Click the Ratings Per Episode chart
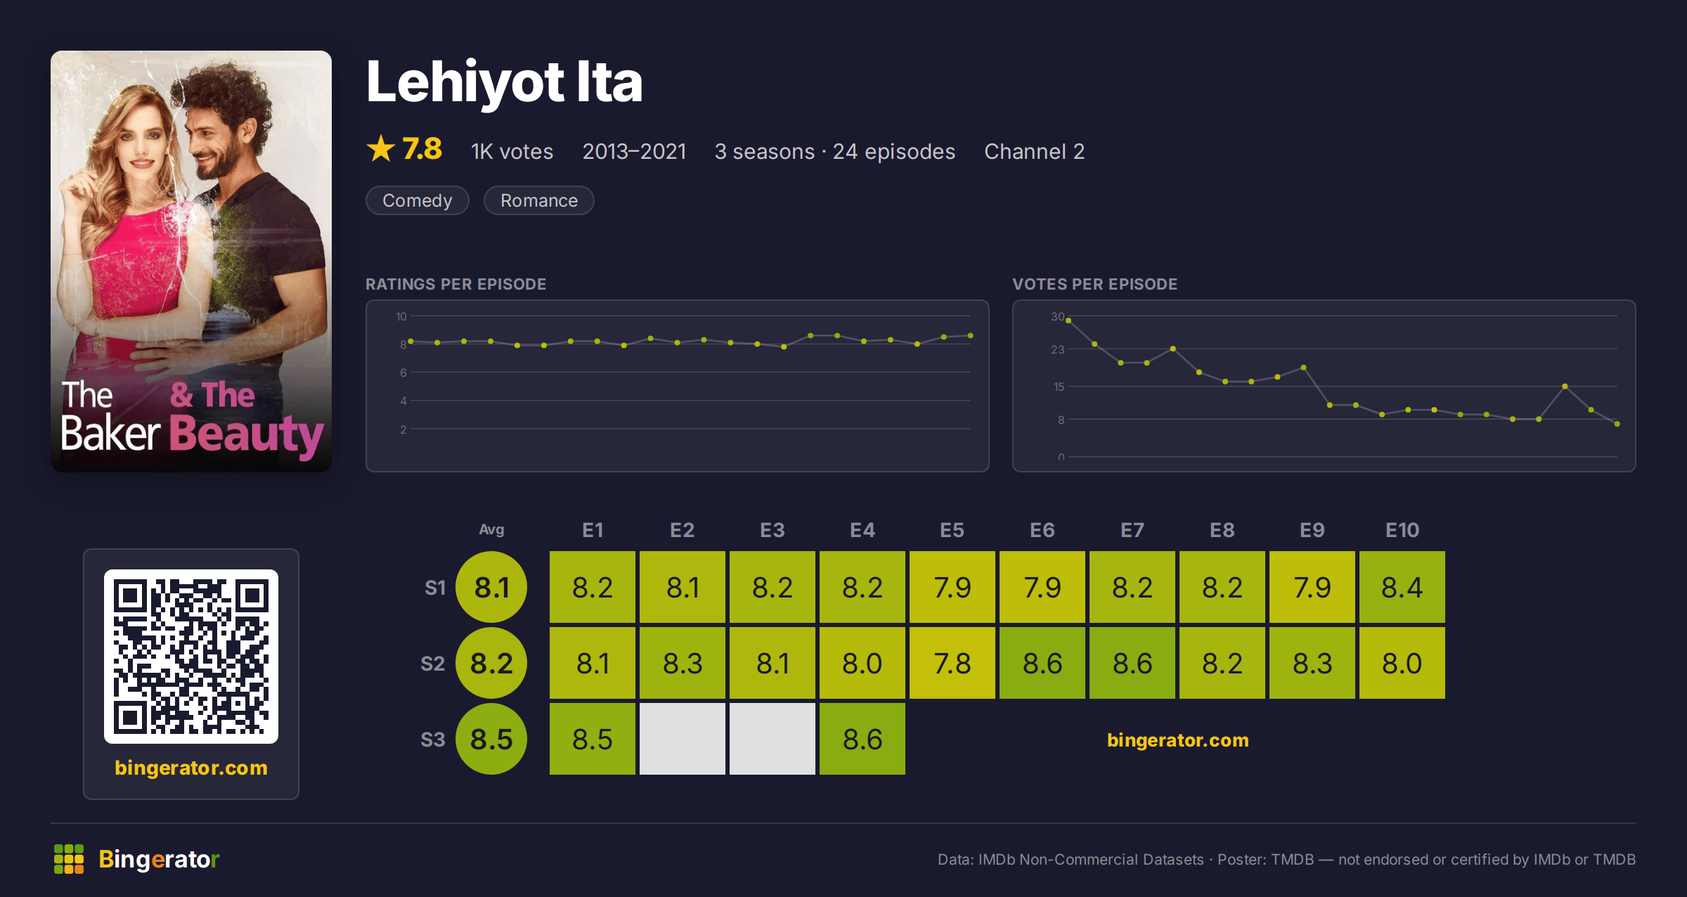Image resolution: width=1687 pixels, height=897 pixels. [678, 386]
